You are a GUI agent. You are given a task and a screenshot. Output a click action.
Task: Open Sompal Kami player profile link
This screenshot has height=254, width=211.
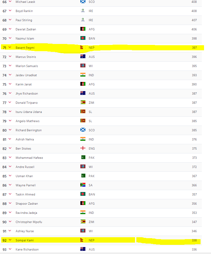pos(24,240)
